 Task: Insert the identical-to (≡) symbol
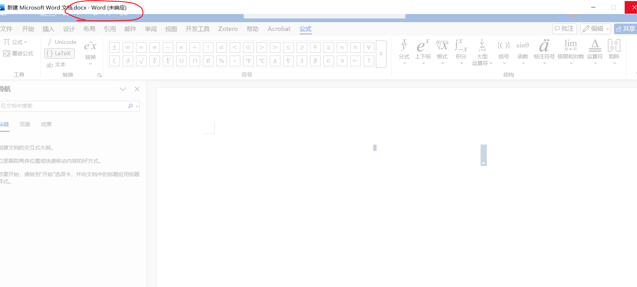355,47
